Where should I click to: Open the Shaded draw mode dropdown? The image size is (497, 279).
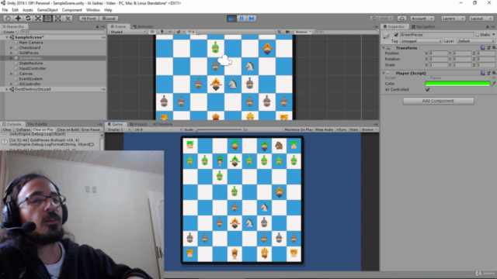[x=128, y=32]
